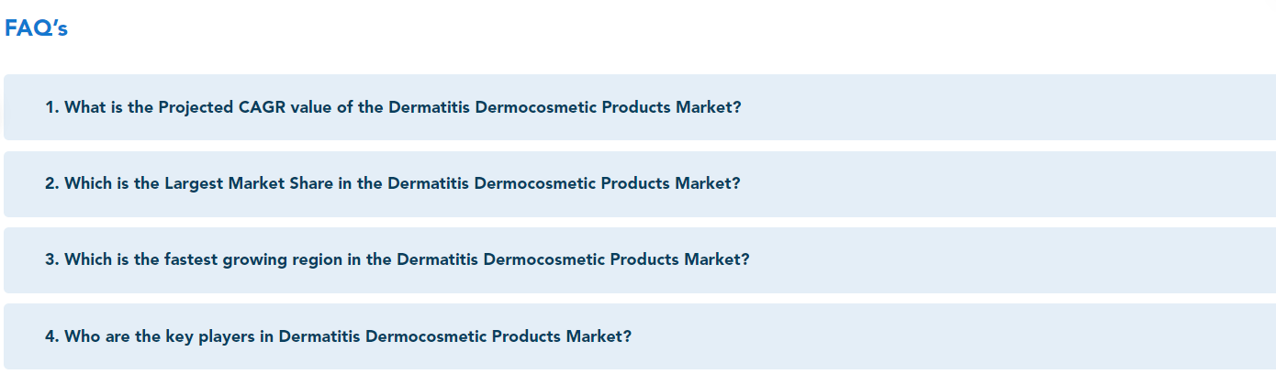
Task: Click empty area of fourth FAQ bar
Action: pos(955,336)
